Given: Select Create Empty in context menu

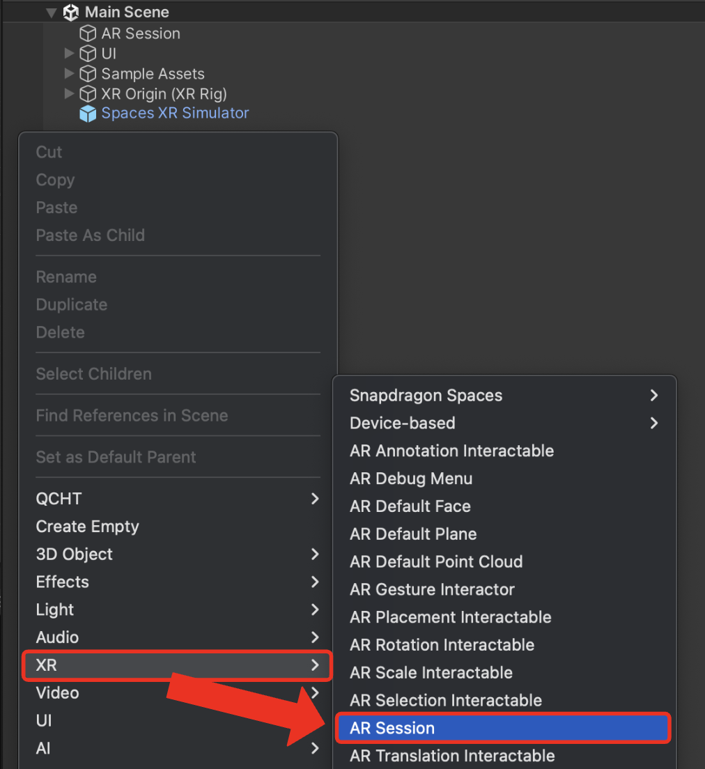Looking at the screenshot, I should coord(178,527).
